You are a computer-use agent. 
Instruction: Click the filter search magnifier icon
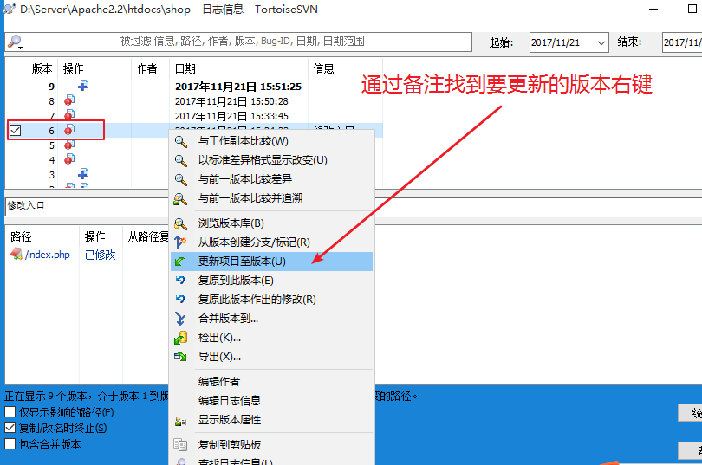click(x=13, y=42)
